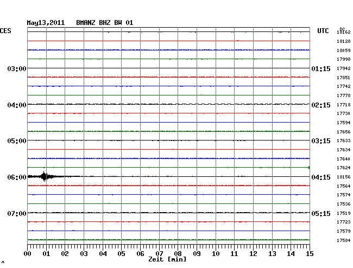Click the '05:00' time label
Viewport: 353px width, 268px height.
(x=17, y=141)
